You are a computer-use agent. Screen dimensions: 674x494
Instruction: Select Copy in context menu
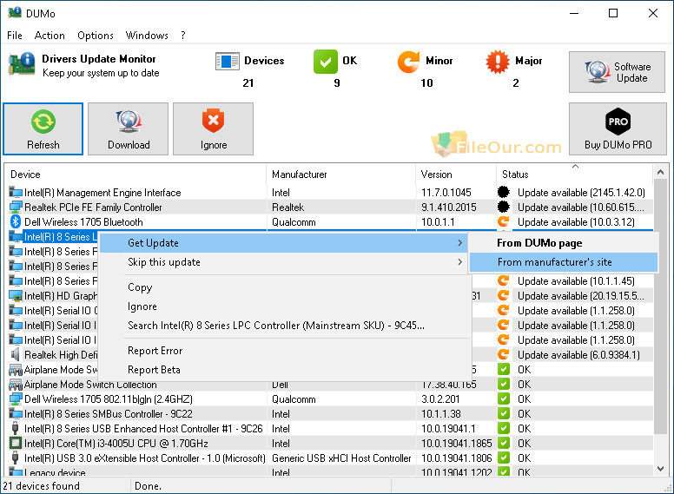tap(284, 287)
